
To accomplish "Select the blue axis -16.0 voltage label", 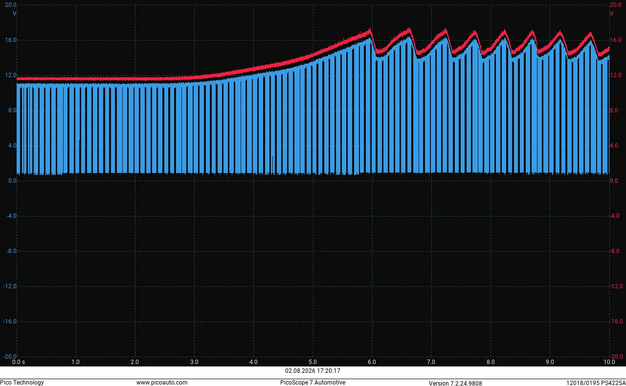I will click(x=10, y=322).
